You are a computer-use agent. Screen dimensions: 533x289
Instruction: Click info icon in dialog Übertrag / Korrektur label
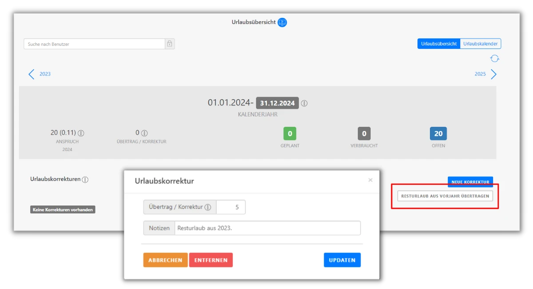[207, 207]
